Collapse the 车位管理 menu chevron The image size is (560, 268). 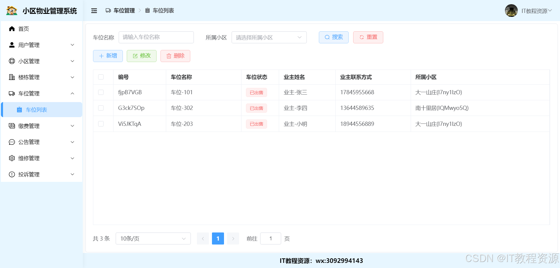click(x=72, y=93)
